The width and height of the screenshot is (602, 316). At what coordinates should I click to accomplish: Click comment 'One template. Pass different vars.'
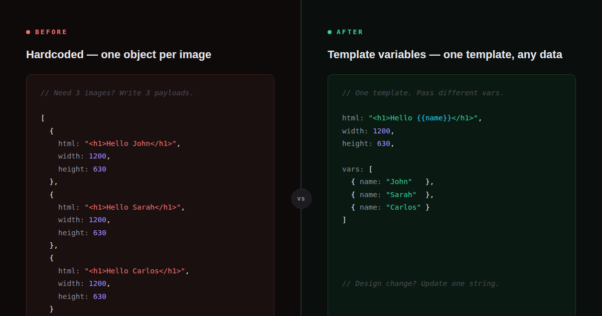(423, 93)
